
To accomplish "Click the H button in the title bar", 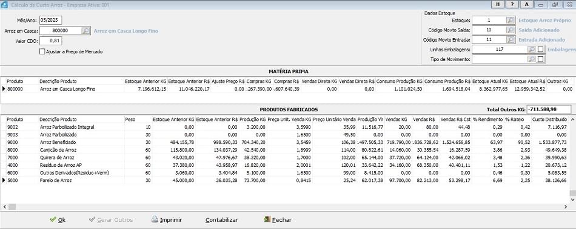I will (x=497, y=4).
